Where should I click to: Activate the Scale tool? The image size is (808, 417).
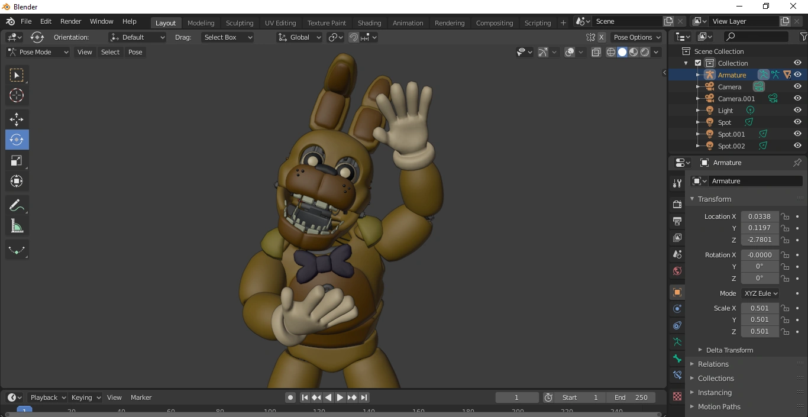[x=16, y=160]
